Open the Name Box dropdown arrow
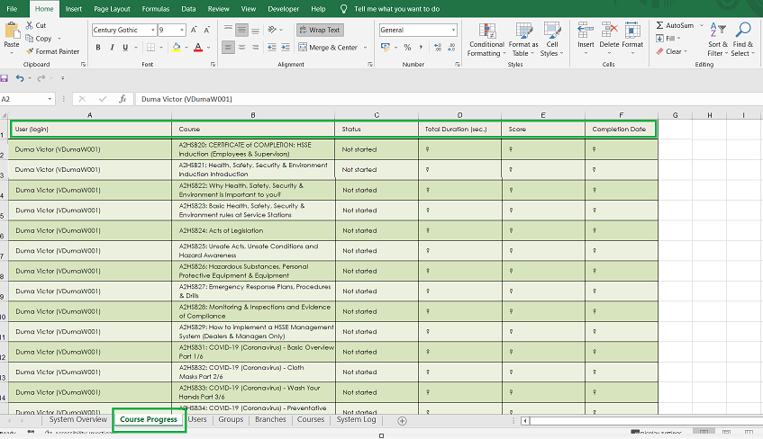This screenshot has width=763, height=439. pyautogui.click(x=50, y=99)
